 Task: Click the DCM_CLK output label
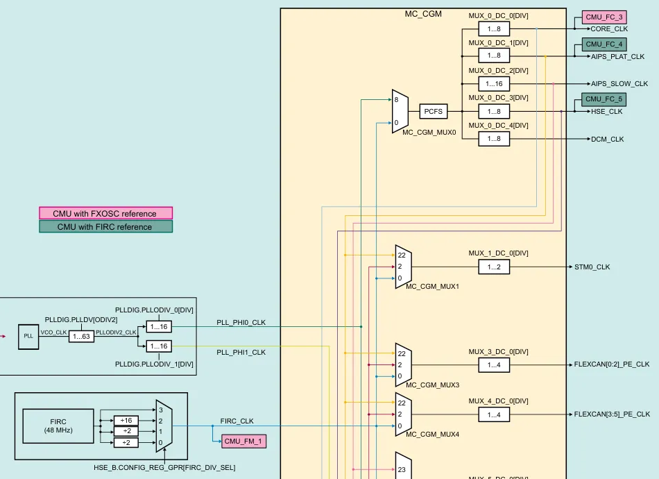point(607,140)
